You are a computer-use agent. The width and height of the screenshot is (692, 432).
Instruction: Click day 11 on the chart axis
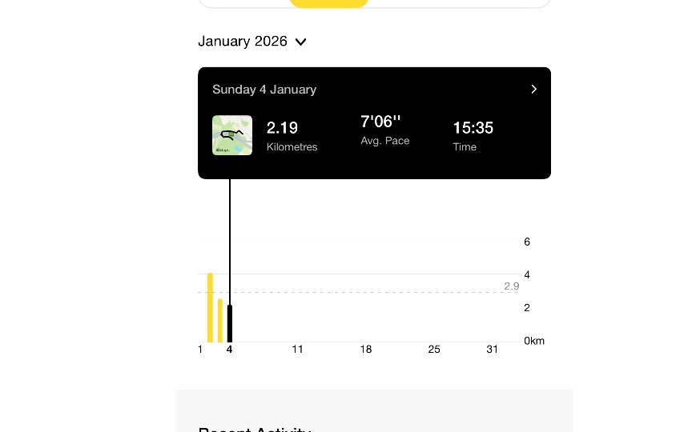pos(297,350)
